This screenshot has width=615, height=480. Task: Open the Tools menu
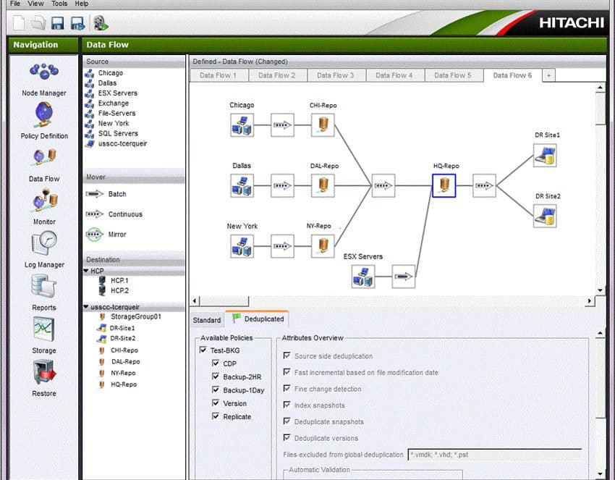[59, 4]
